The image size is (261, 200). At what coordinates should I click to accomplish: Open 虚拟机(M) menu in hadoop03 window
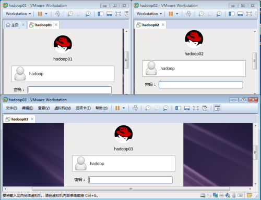(63, 108)
